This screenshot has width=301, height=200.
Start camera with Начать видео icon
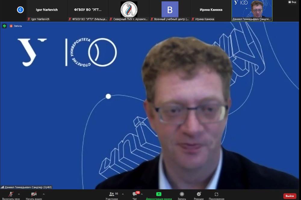[x=34, y=194]
